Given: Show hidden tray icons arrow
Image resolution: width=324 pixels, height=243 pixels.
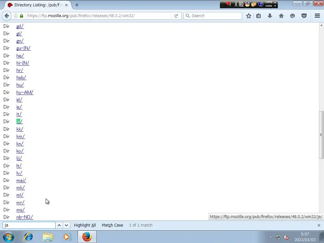Looking at the screenshot, I should click(x=271, y=237).
